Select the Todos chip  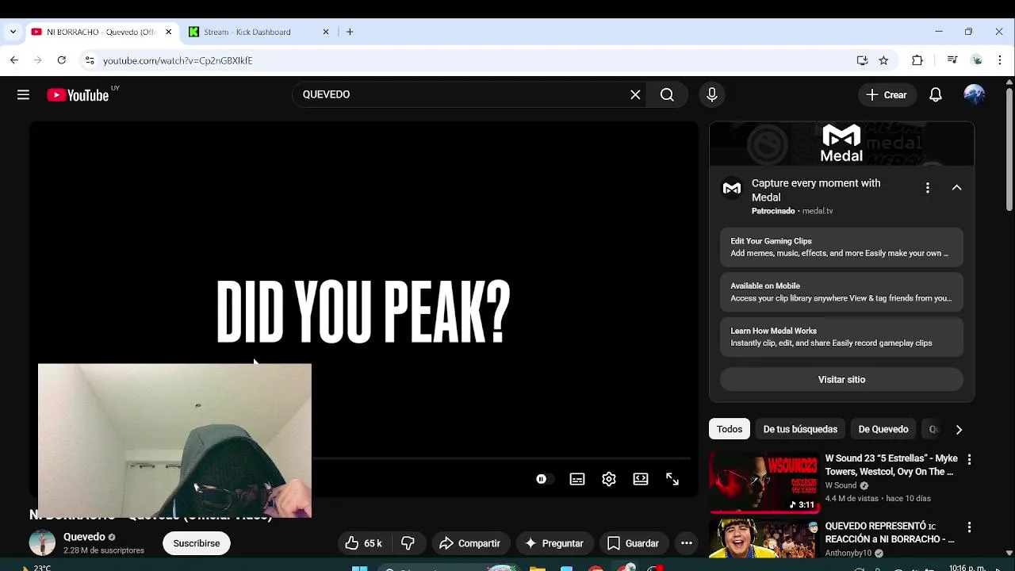[x=730, y=429]
